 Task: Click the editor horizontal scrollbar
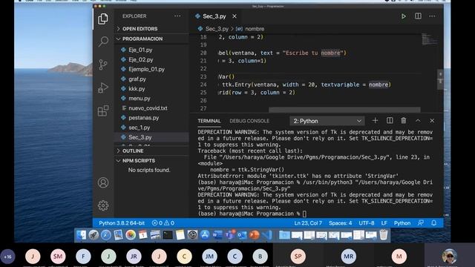pyautogui.click(x=344, y=110)
